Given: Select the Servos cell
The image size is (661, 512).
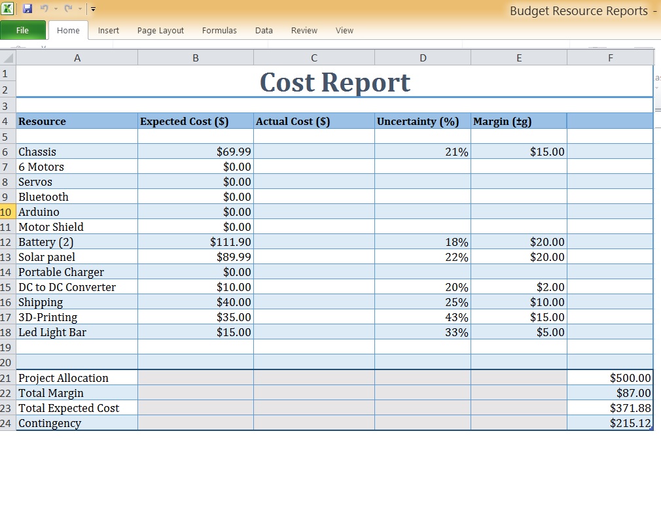Looking at the screenshot, I should click(77, 182).
